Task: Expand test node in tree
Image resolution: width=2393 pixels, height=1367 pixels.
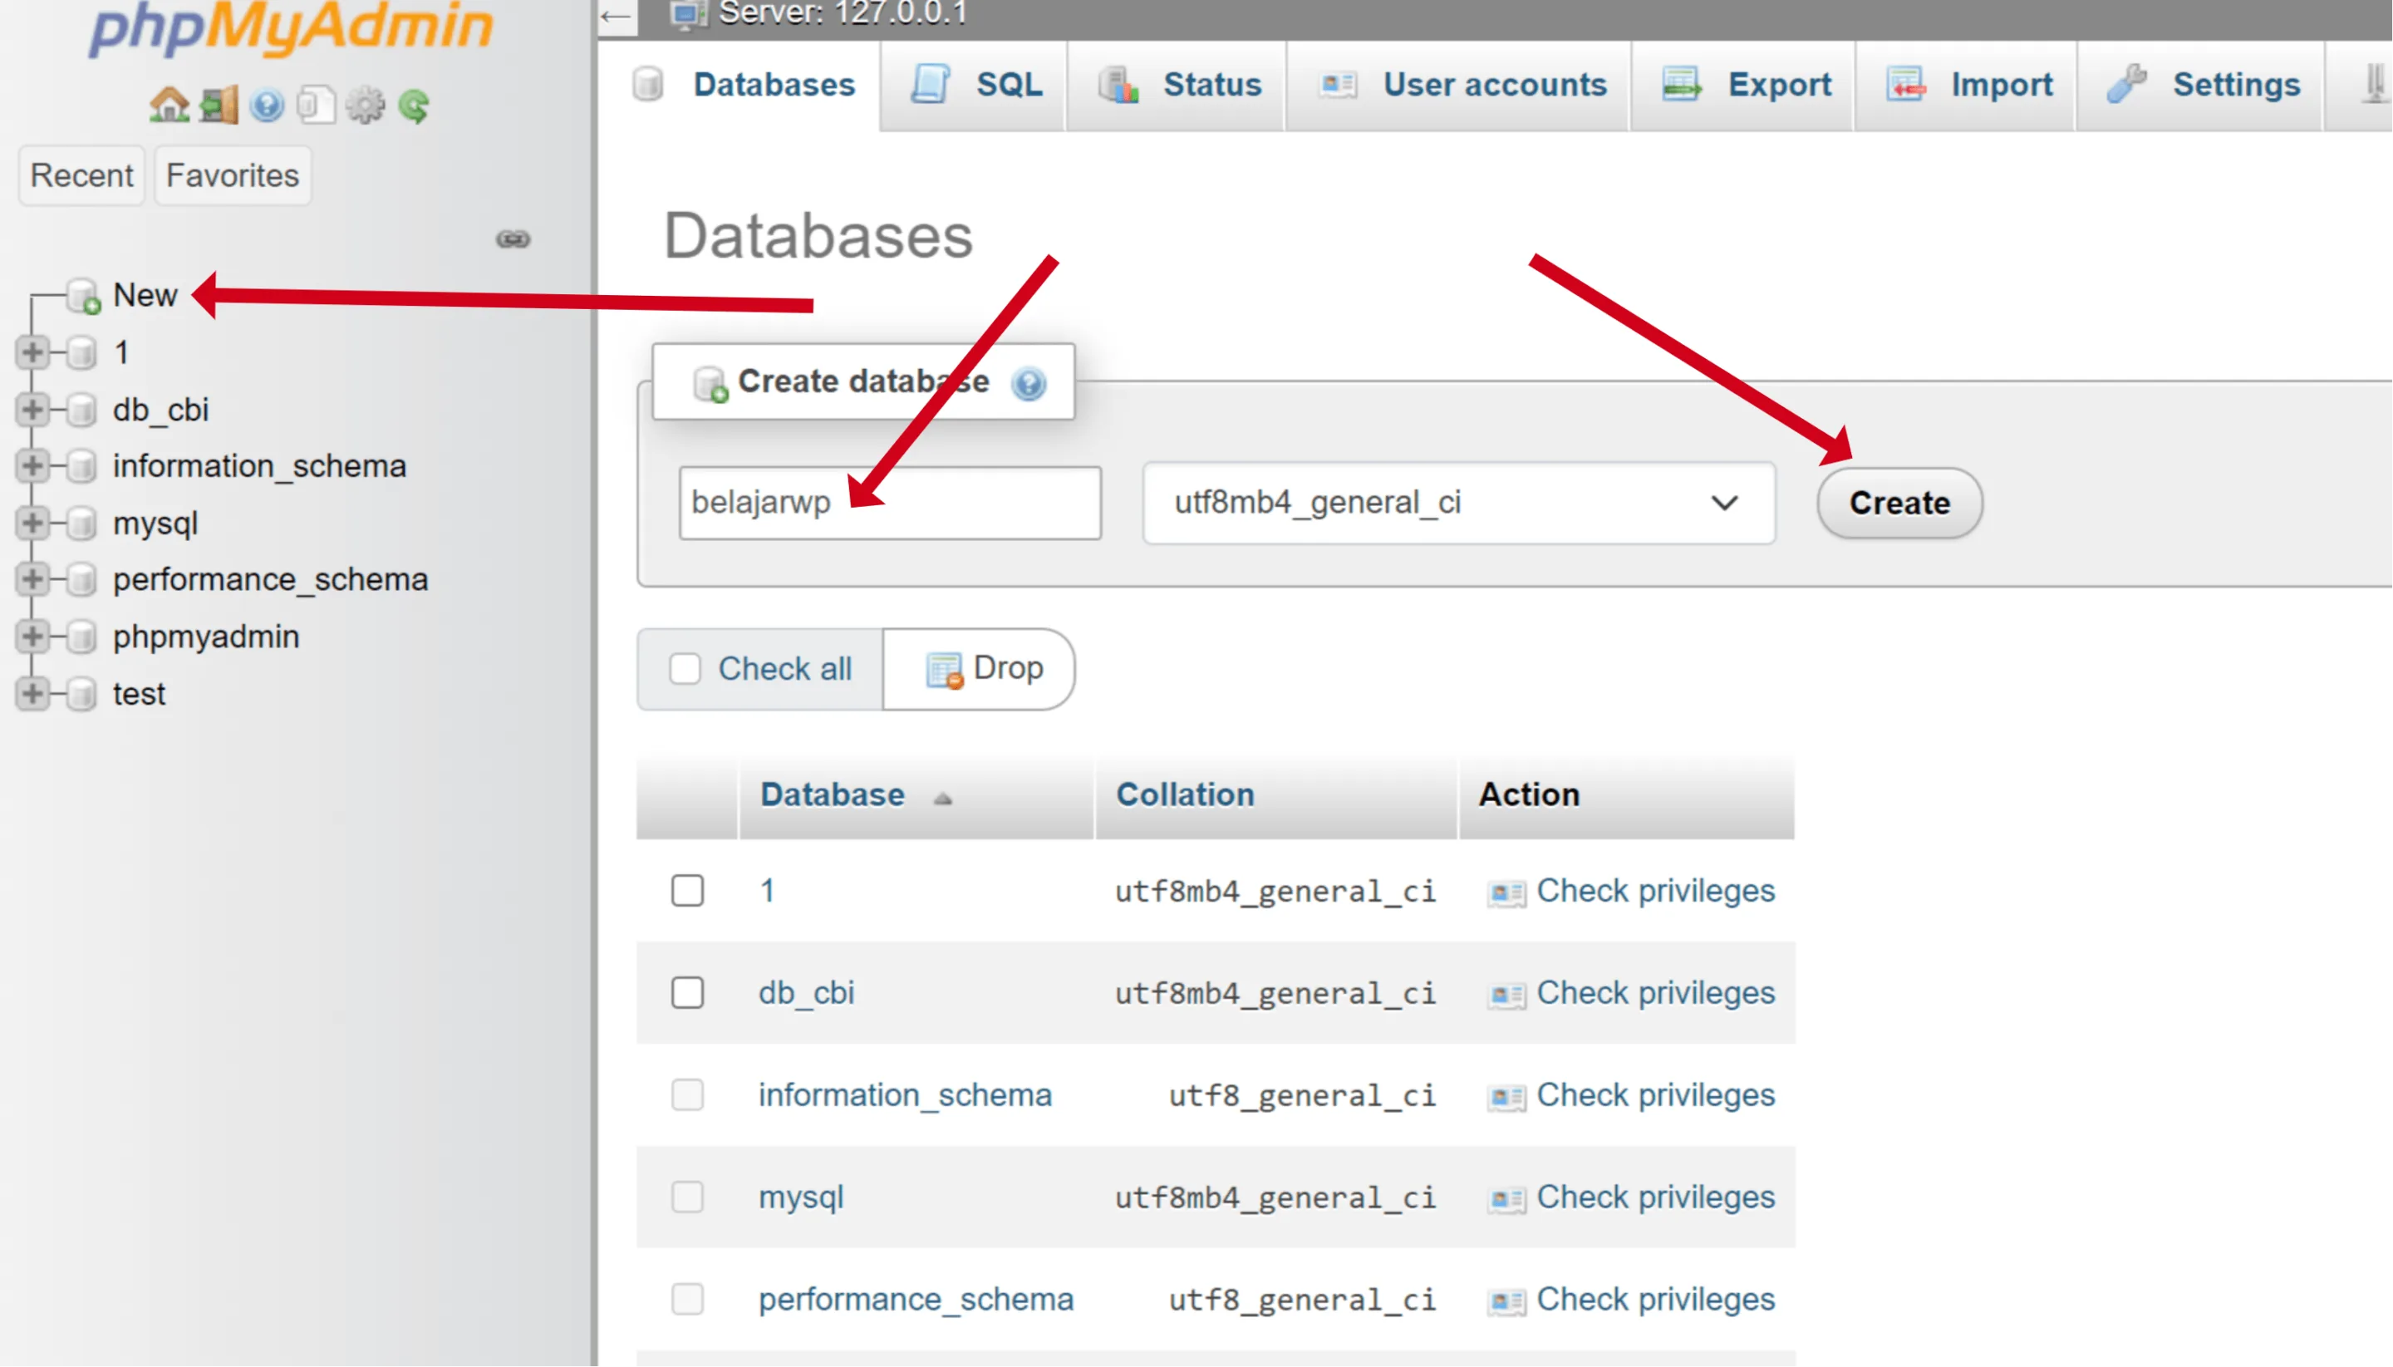Action: [32, 695]
